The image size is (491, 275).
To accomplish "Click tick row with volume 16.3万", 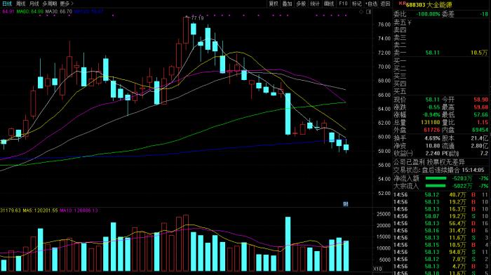I will 441,209.
